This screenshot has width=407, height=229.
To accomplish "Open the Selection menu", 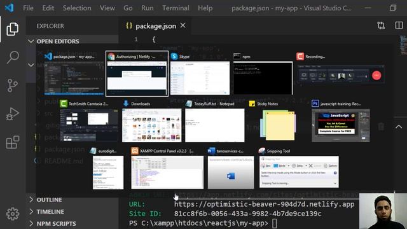I will (77, 8).
